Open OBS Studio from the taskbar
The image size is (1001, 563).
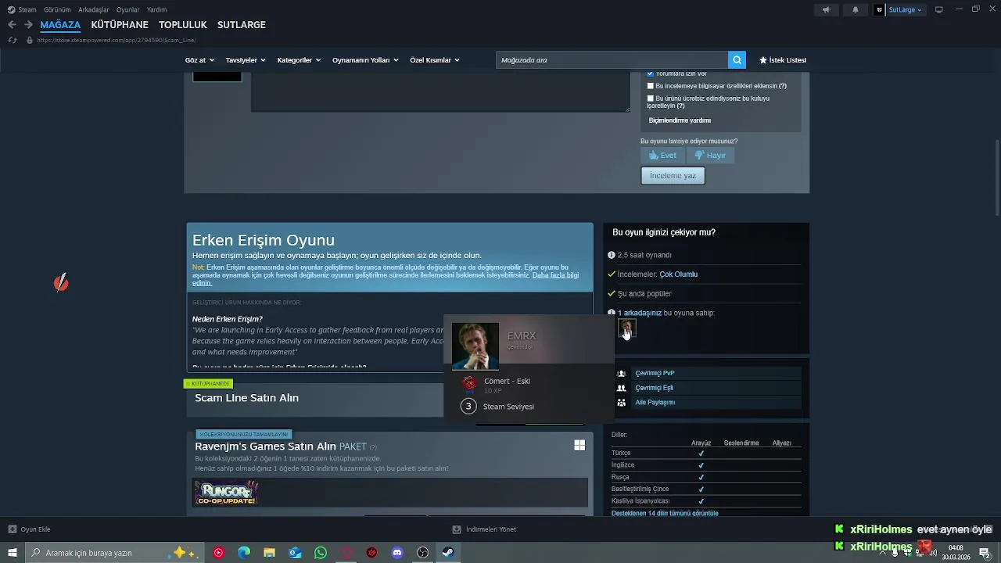click(422, 553)
